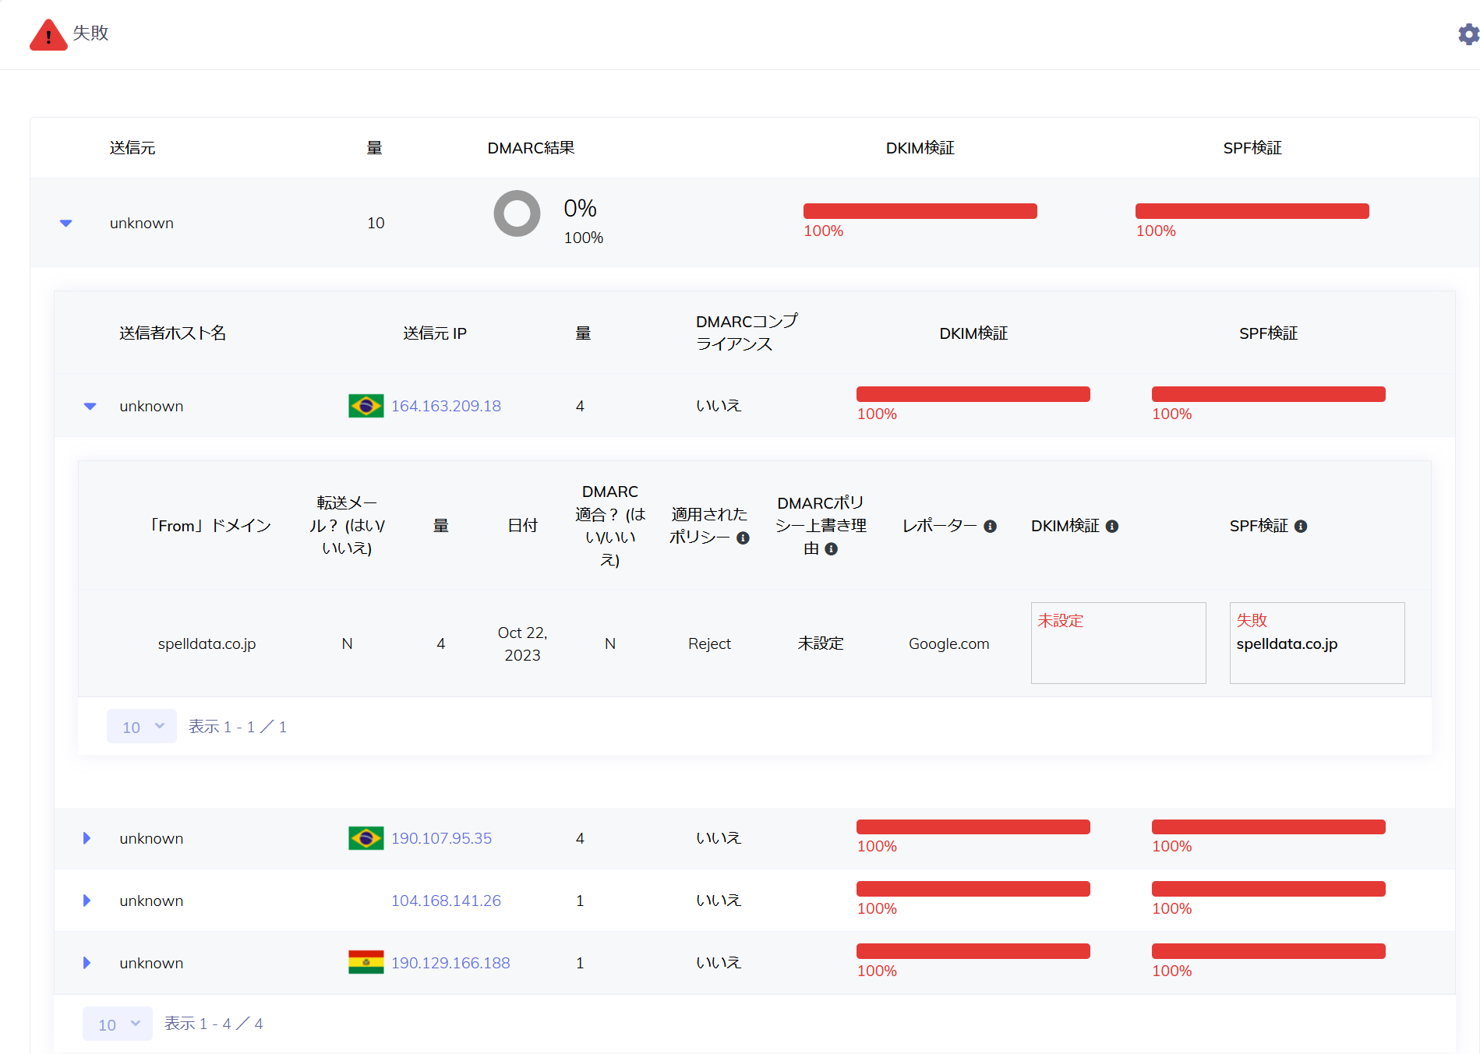Viewport: 1480px width, 1054px height.
Task: Click the DKIM bar in the 104.168.141.26 row
Action: (973, 889)
